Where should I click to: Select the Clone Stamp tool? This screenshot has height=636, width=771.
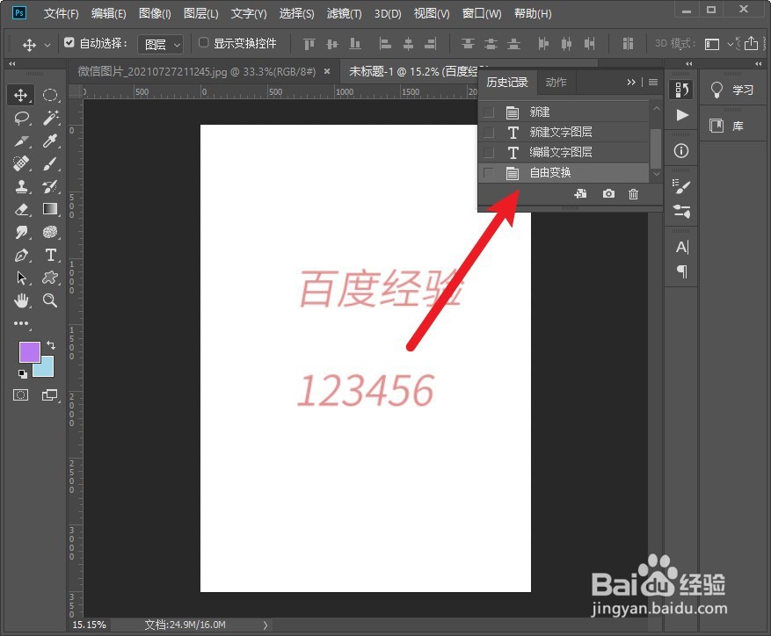click(x=22, y=186)
